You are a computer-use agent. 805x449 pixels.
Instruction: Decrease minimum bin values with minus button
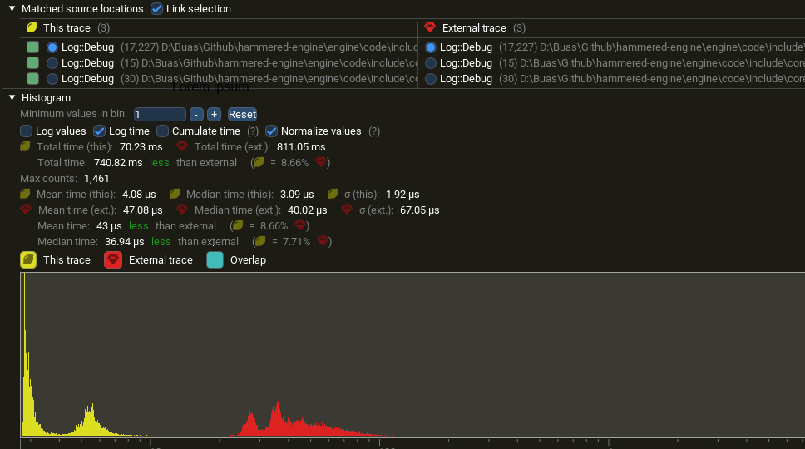(x=196, y=115)
